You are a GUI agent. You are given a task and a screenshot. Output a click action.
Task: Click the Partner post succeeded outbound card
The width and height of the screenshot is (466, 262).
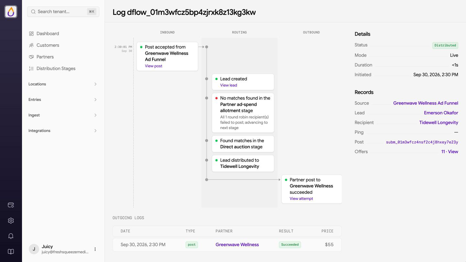pyautogui.click(x=312, y=189)
